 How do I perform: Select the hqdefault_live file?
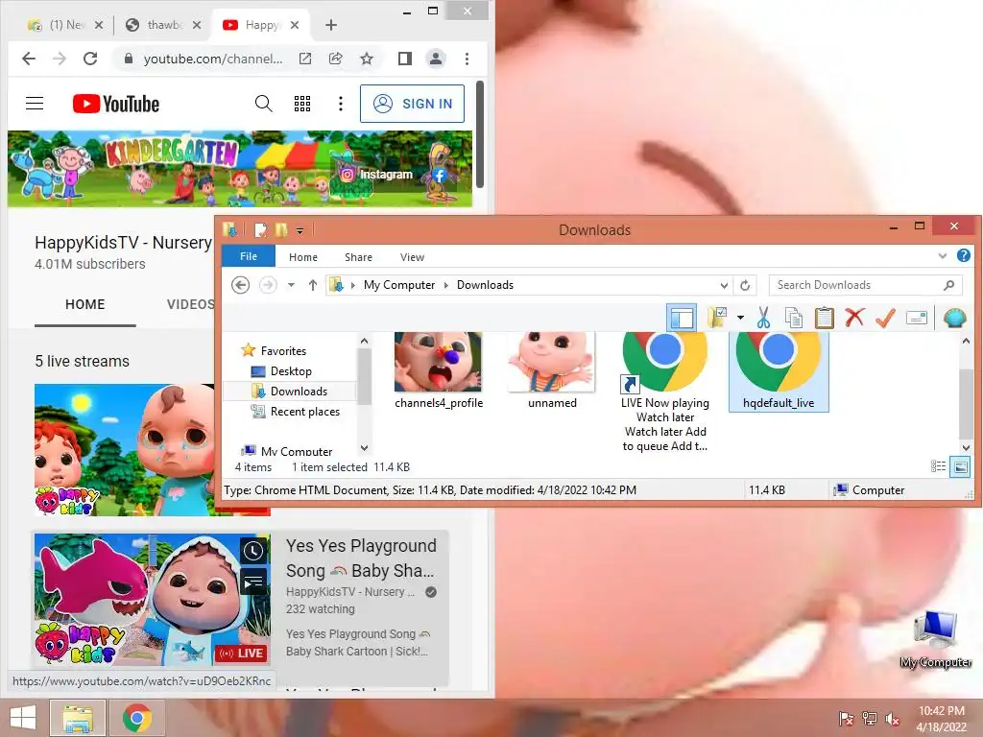(779, 371)
